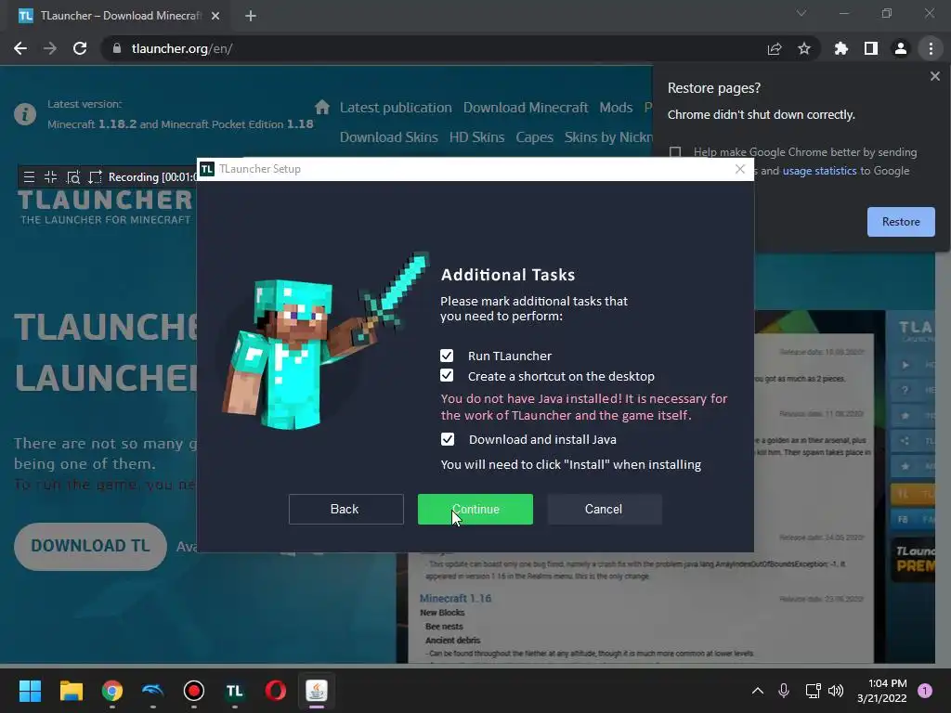
Task: Open notification badge in taskbar
Action: (925, 691)
